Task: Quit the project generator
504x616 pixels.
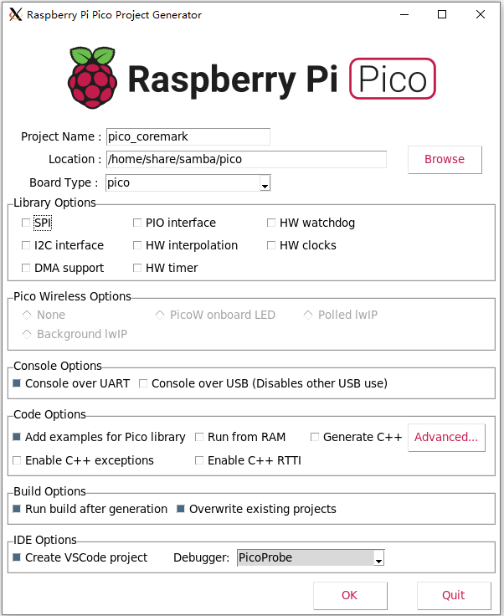Action: coord(454,595)
